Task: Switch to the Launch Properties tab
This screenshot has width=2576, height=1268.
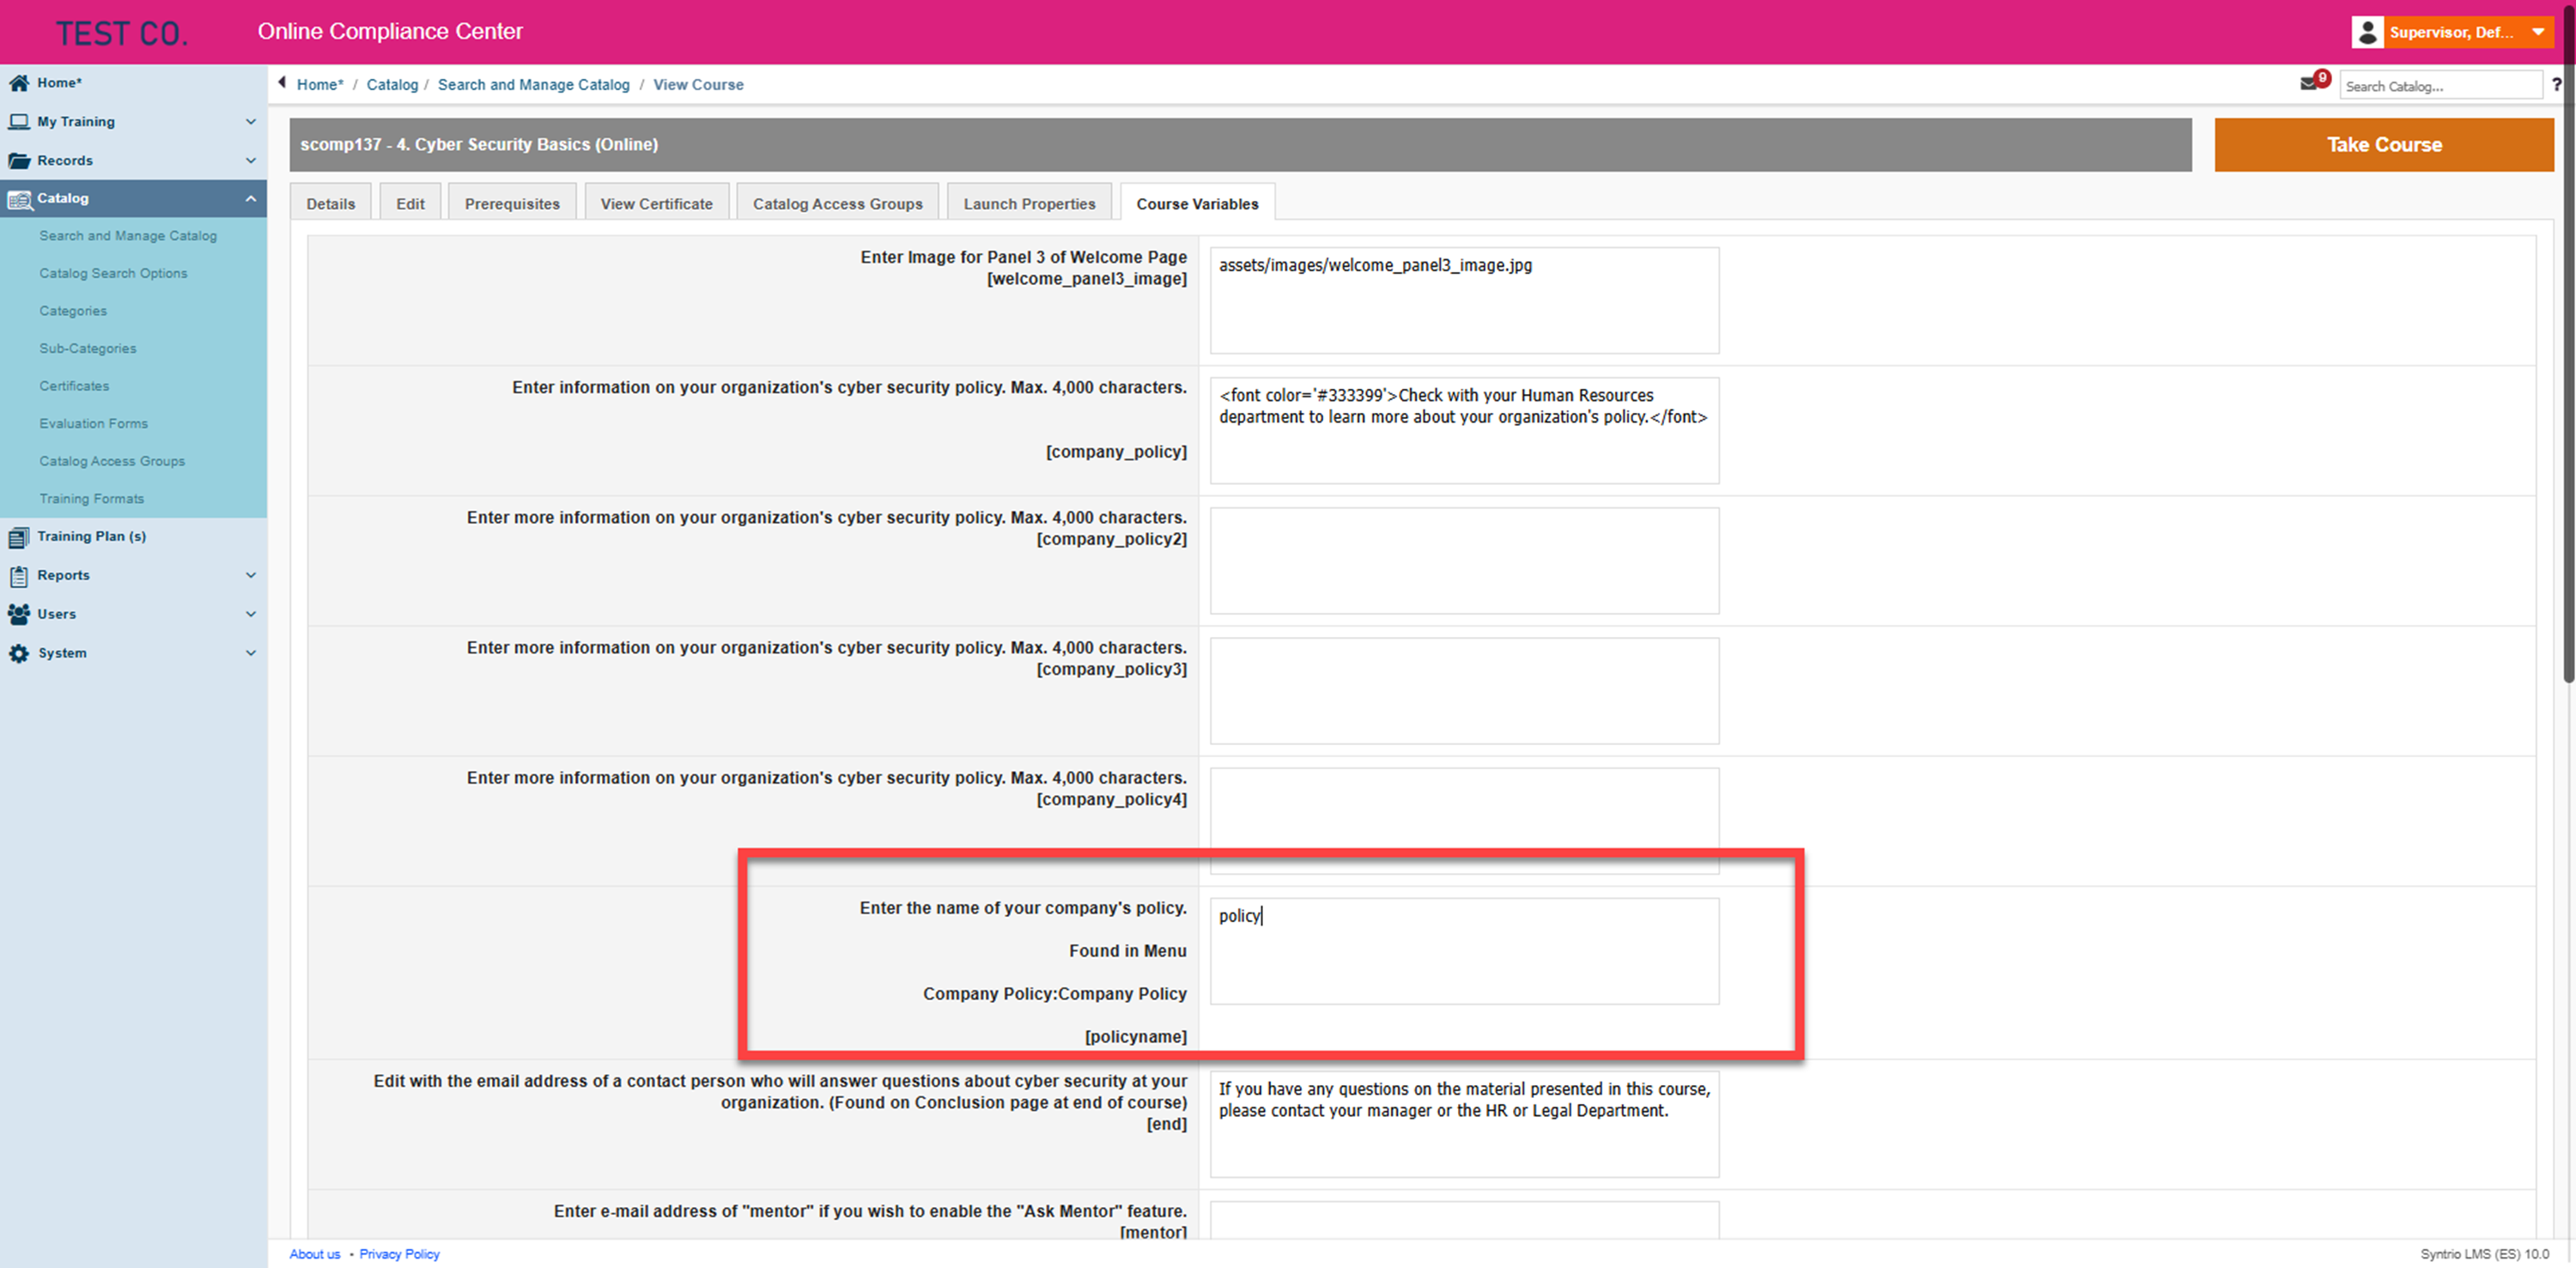Action: coord(1029,204)
